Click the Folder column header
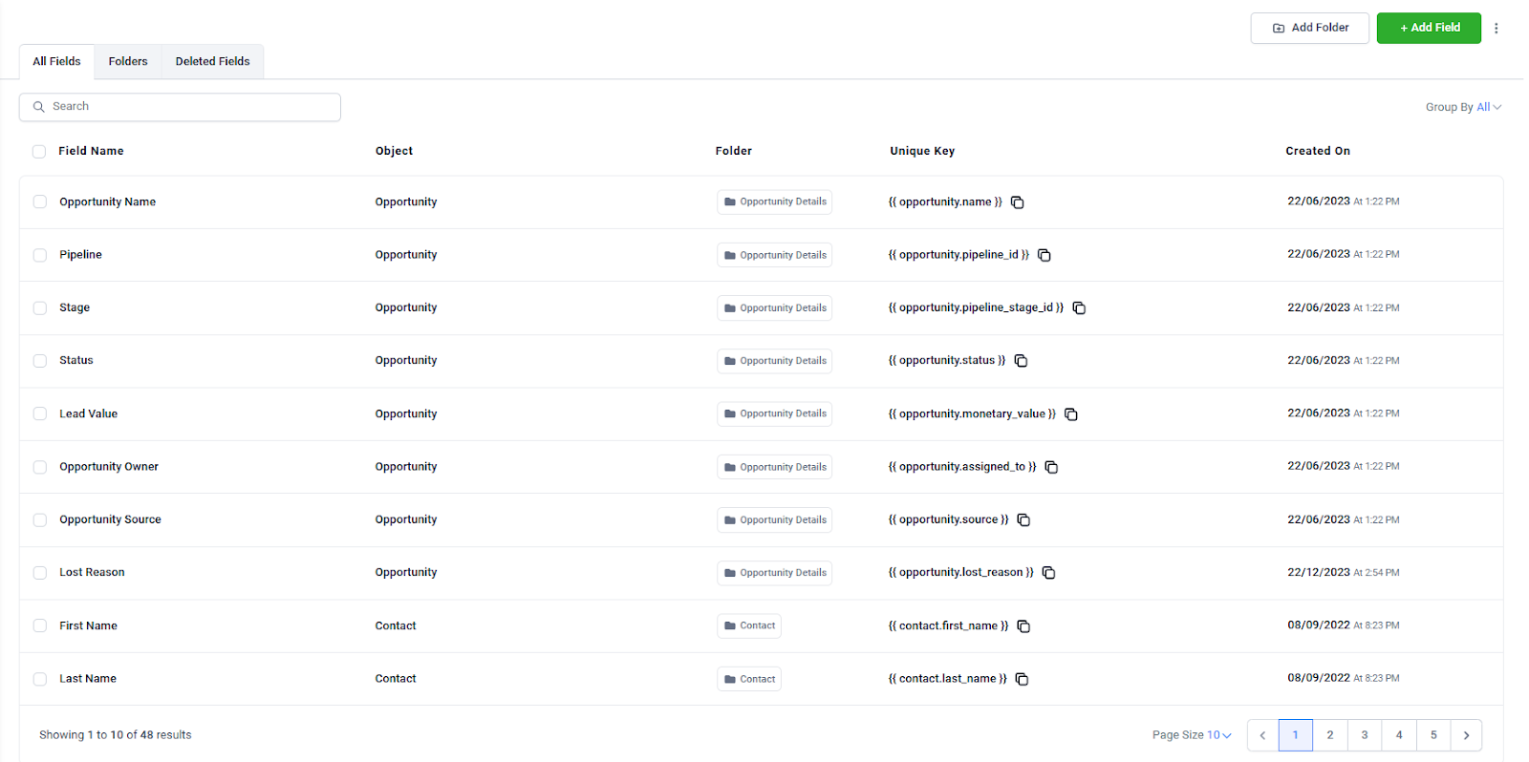1529x762 pixels. [734, 151]
